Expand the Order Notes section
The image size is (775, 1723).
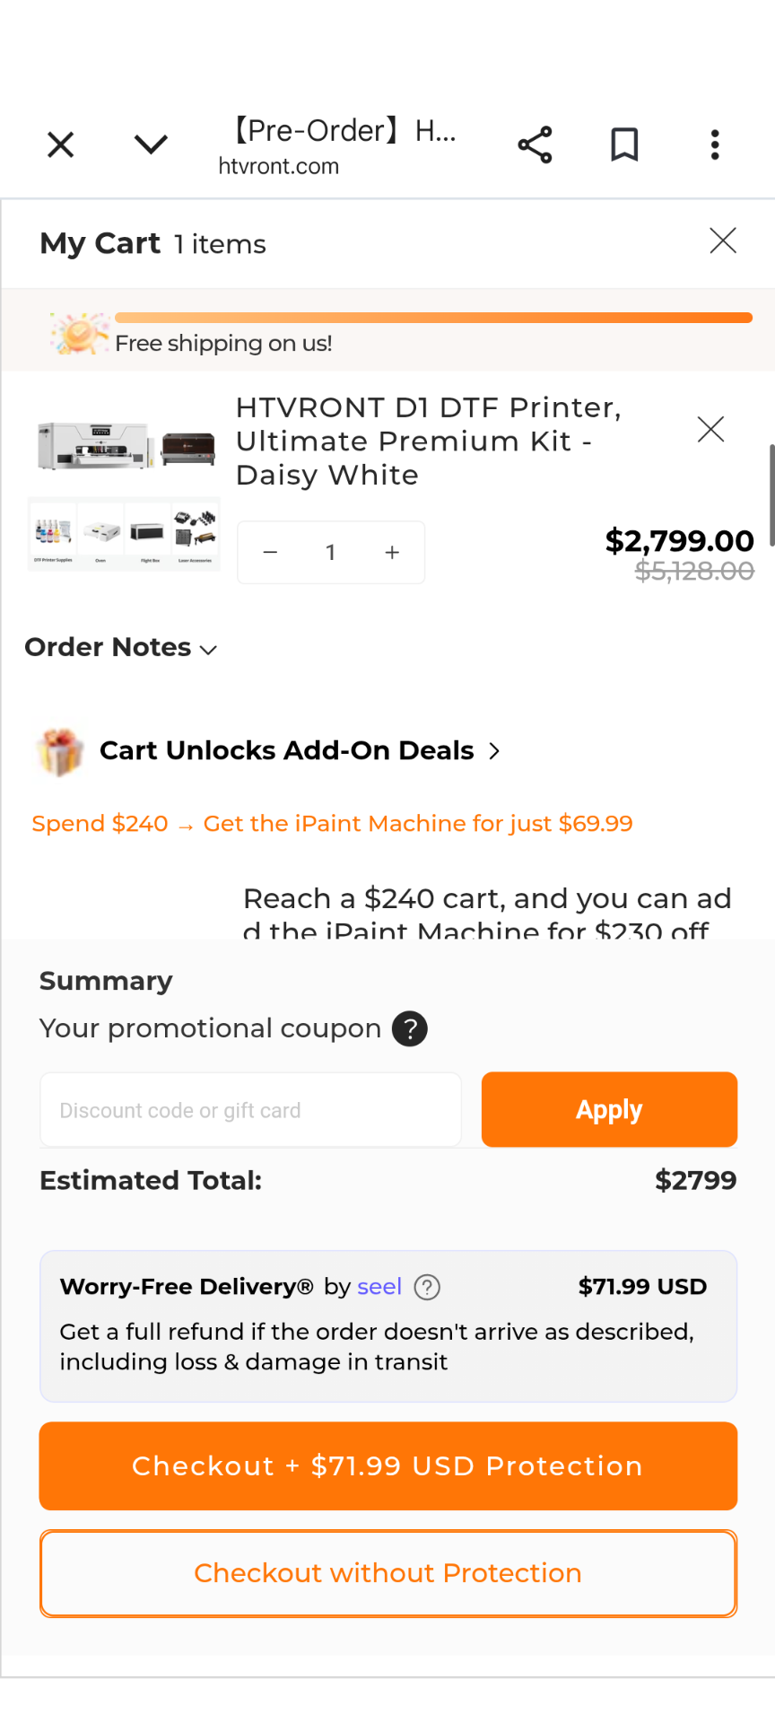(121, 648)
